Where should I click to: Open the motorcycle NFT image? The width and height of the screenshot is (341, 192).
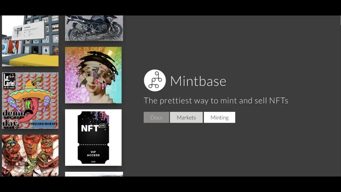[94, 28]
